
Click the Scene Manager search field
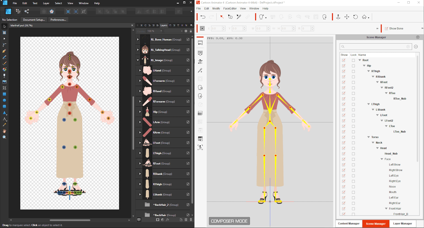click(x=376, y=47)
